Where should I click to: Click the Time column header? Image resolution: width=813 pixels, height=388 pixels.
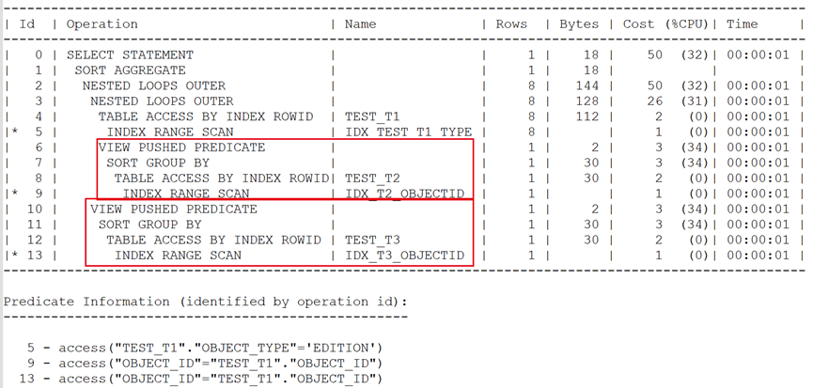click(x=742, y=24)
